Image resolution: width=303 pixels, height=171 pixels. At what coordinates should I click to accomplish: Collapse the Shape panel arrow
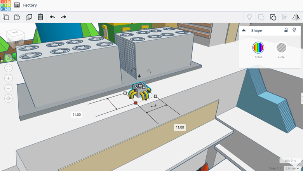(244, 30)
